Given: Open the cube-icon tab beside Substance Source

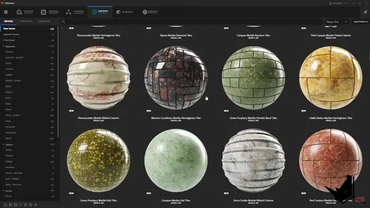Looking at the screenshot, I should point(125,12).
